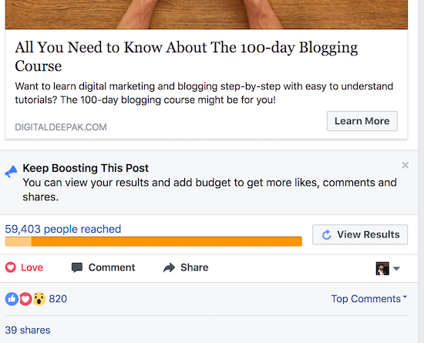Open the 39 shares link
This screenshot has width=424, height=343.
[28, 330]
